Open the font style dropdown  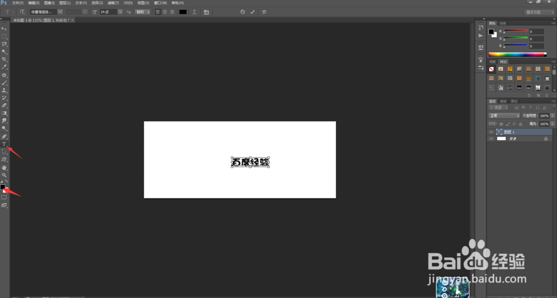(85, 12)
